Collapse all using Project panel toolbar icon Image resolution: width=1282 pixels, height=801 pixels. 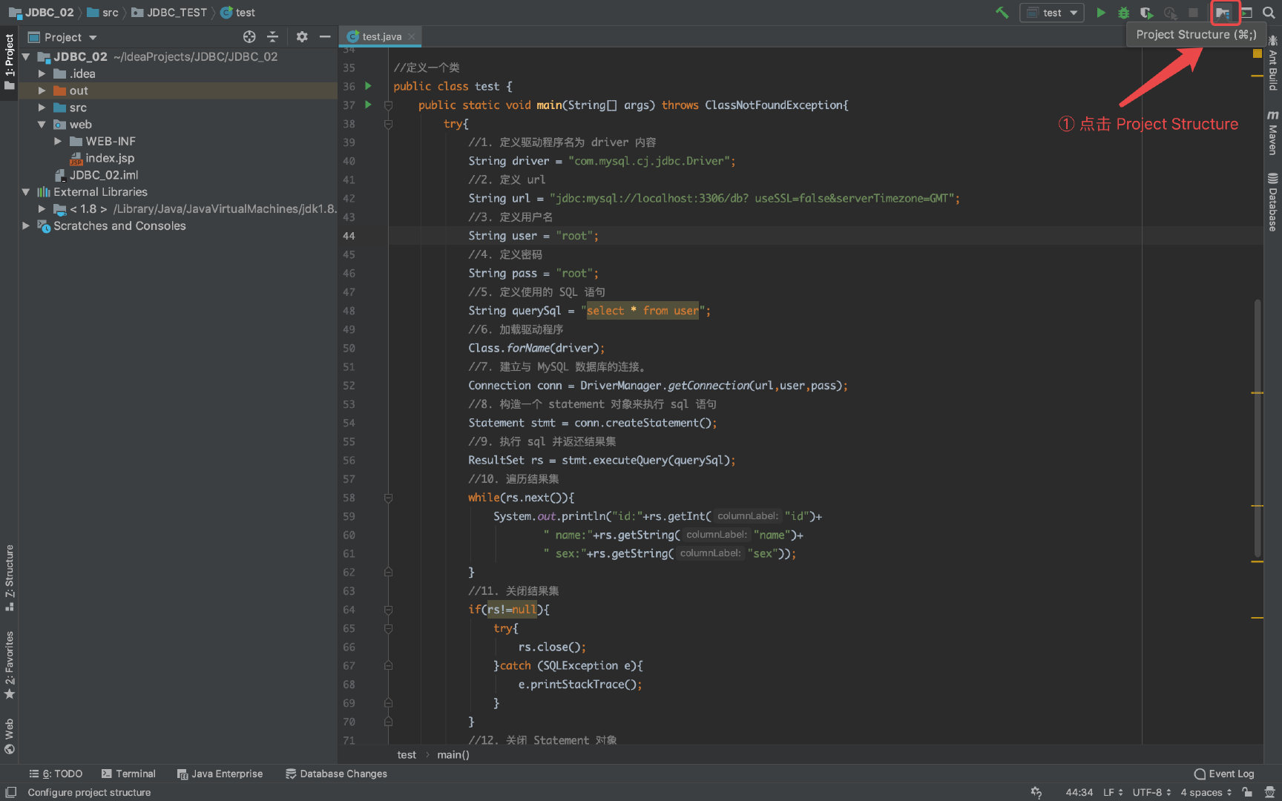click(272, 37)
